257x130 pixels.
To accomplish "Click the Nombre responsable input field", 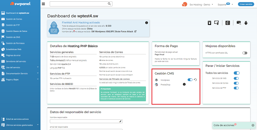I will [86, 121].
